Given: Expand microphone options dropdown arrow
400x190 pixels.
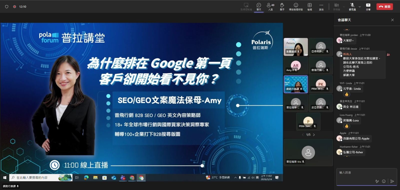Looking at the screenshot, I should click(360, 7).
